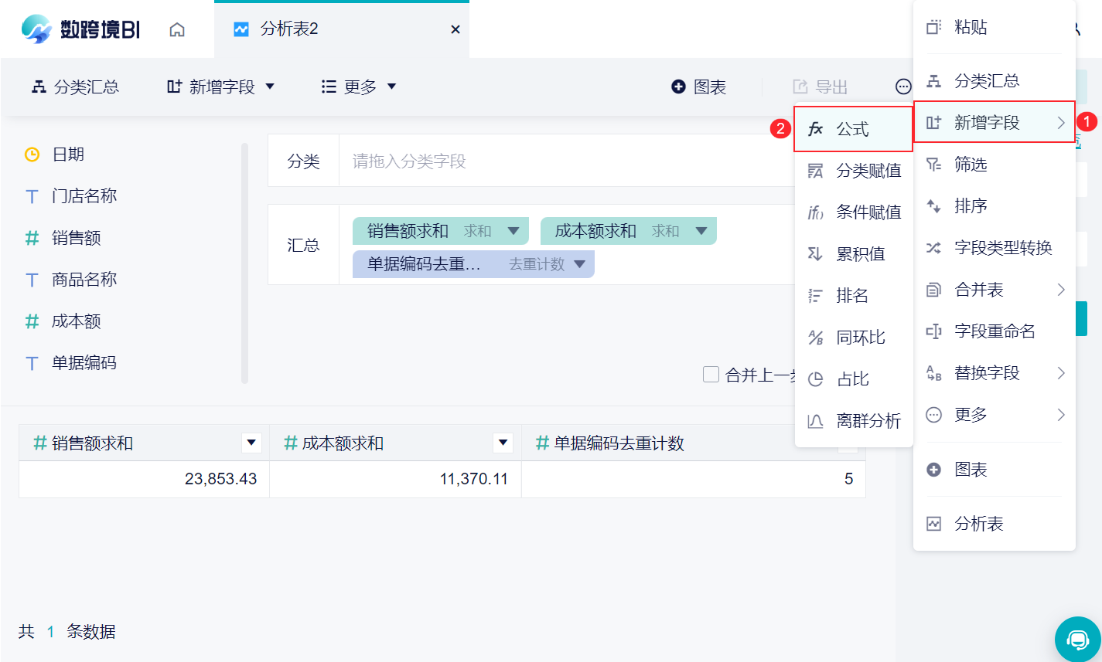Open the 销售额求和 aggregation dropdown

513,231
